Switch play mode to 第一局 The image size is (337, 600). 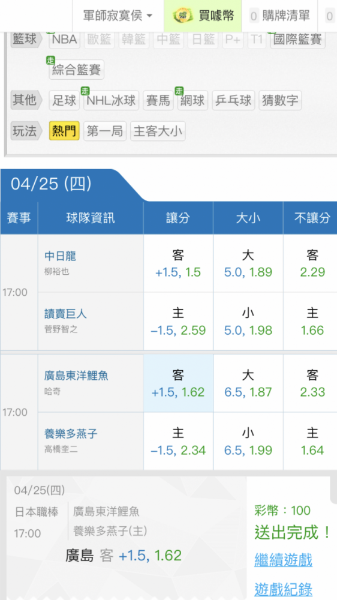click(x=105, y=131)
